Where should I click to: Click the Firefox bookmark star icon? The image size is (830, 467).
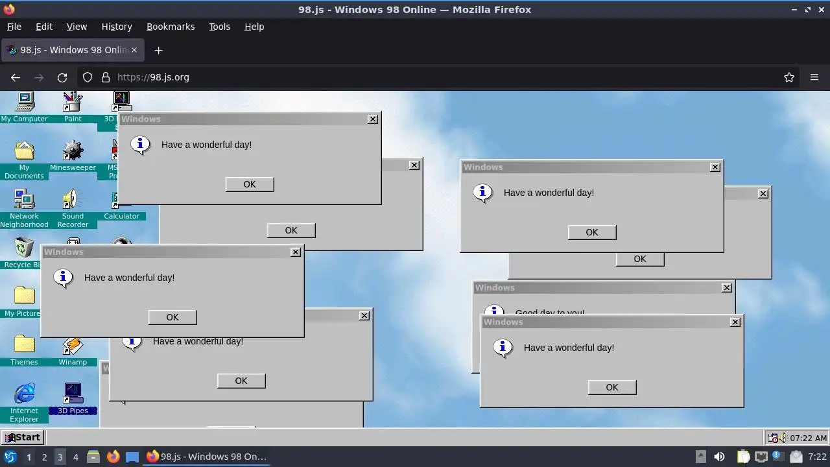click(x=789, y=77)
